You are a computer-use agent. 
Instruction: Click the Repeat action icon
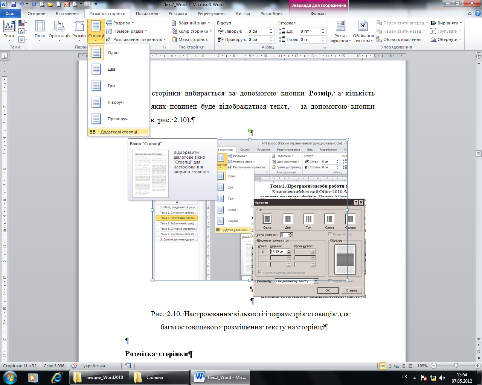34,5
